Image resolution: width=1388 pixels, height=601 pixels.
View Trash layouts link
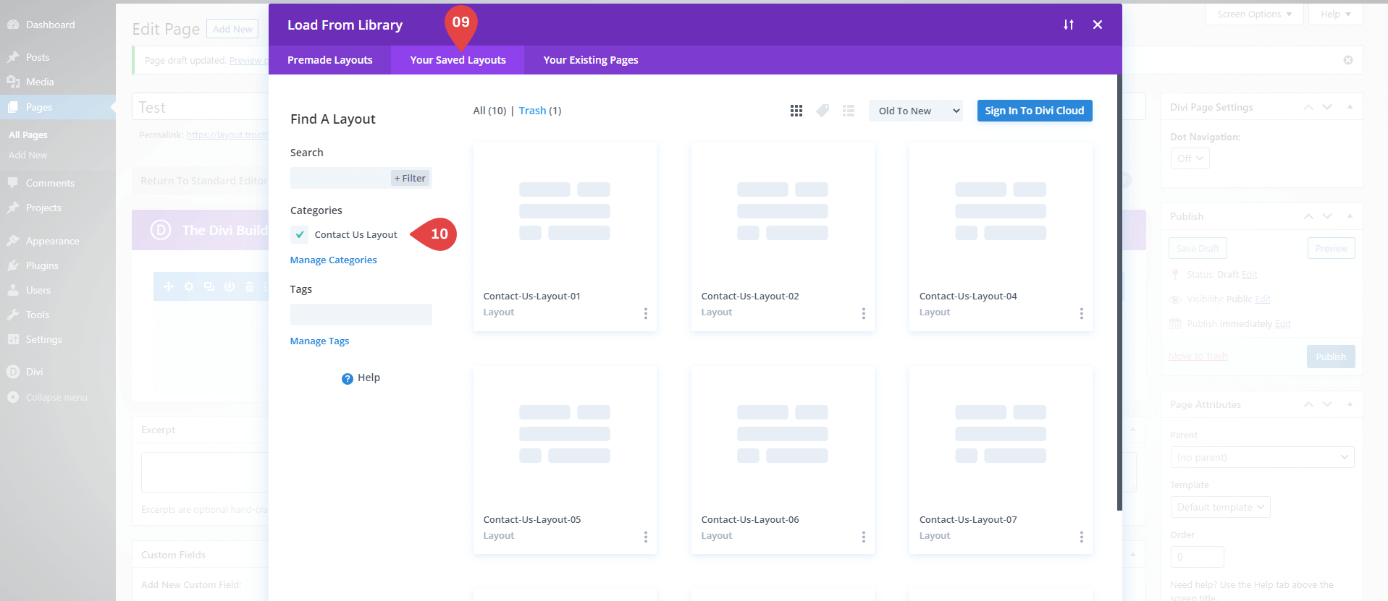tap(532, 111)
